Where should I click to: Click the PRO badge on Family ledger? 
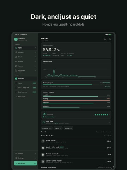click(x=34, y=83)
